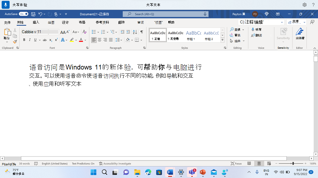The width and height of the screenshot is (318, 178).
Task: Click the voice access microphone button
Action: 6,5
